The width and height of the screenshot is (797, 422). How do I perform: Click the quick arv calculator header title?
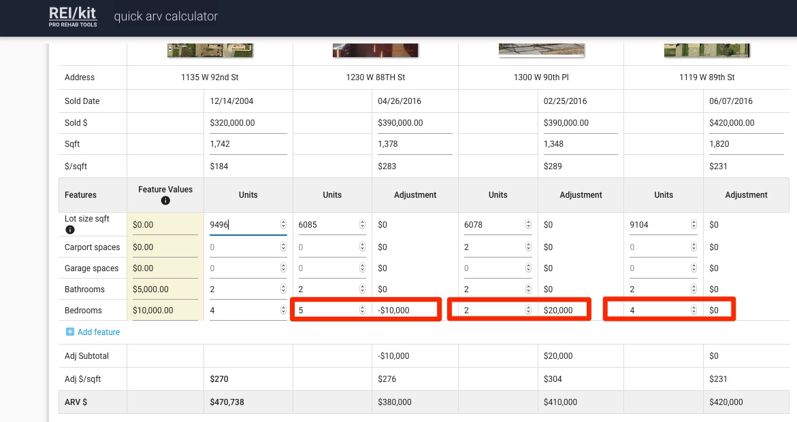coord(166,16)
